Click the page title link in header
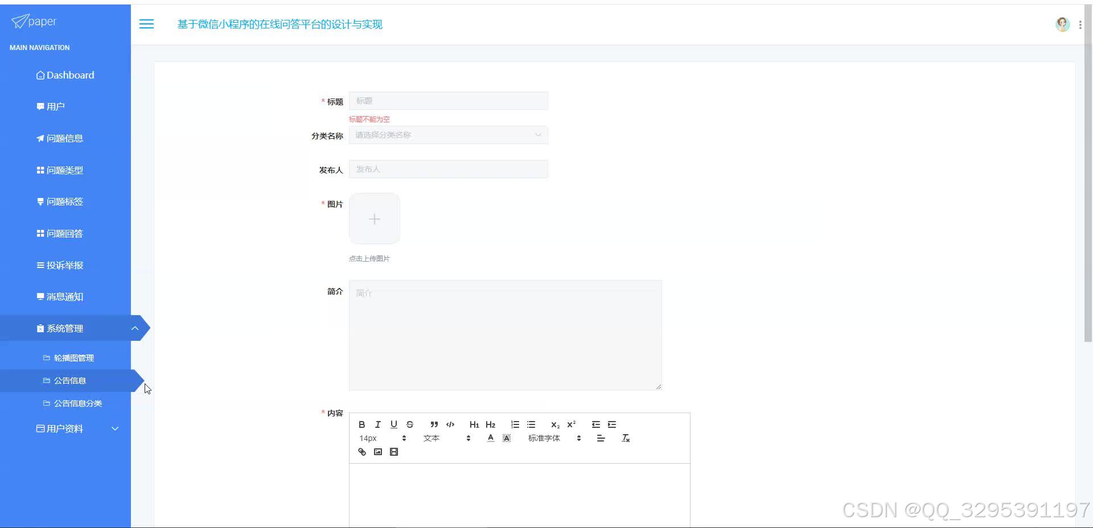This screenshot has width=1093, height=528. coord(280,24)
